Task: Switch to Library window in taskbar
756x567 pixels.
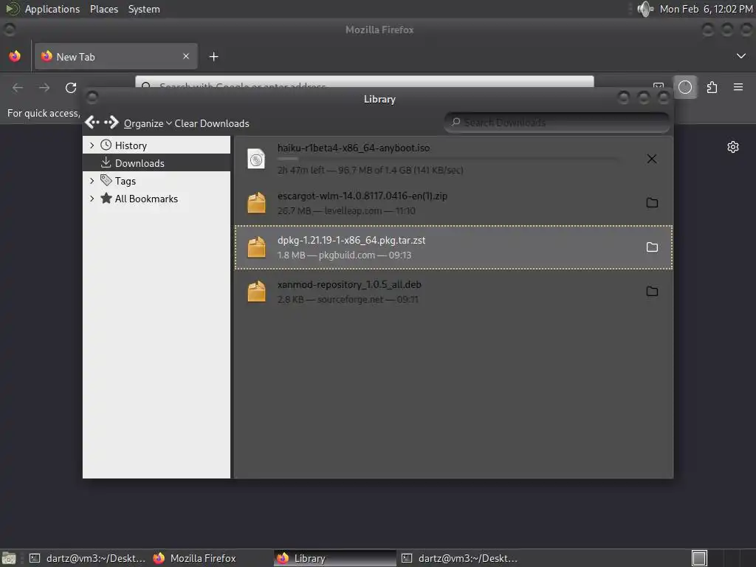Action: (335, 558)
